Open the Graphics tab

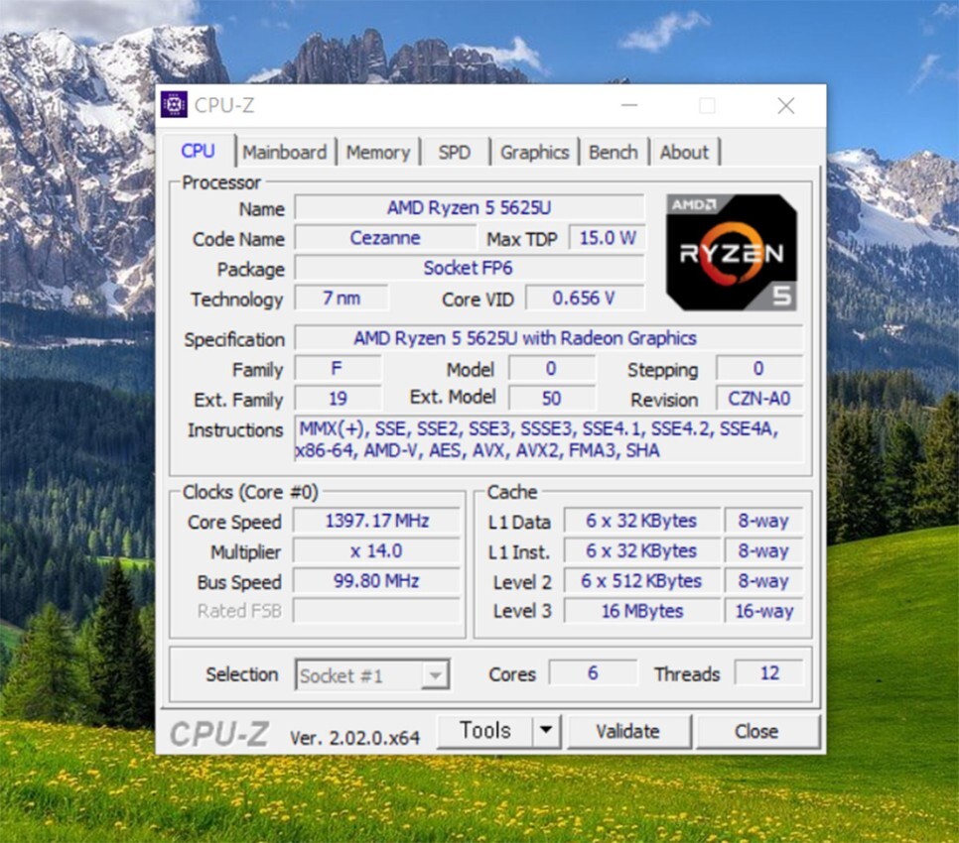[x=534, y=152]
